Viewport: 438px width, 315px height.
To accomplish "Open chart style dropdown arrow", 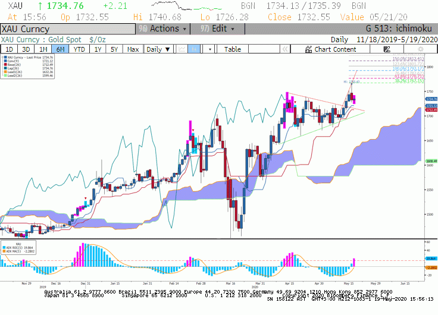I will coord(209,49).
